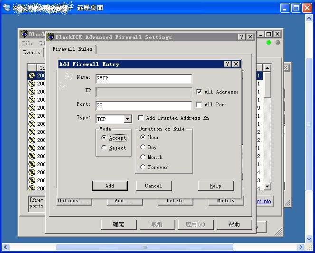
Task: Click the green status indicator in BlackICE window
Action: [268, 43]
